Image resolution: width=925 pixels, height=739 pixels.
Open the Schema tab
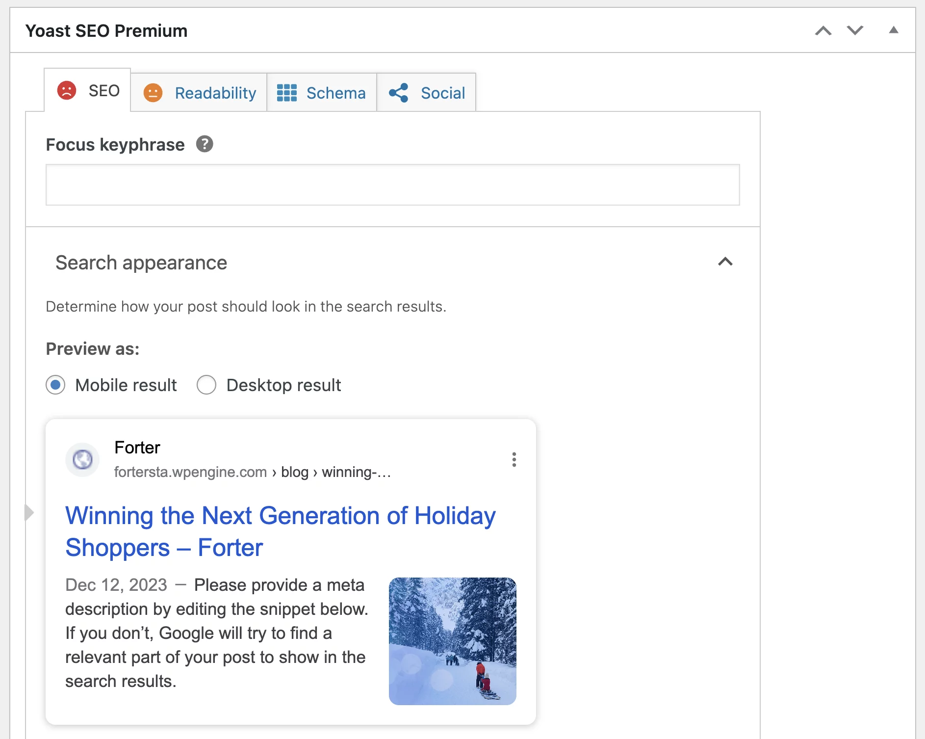(x=321, y=93)
